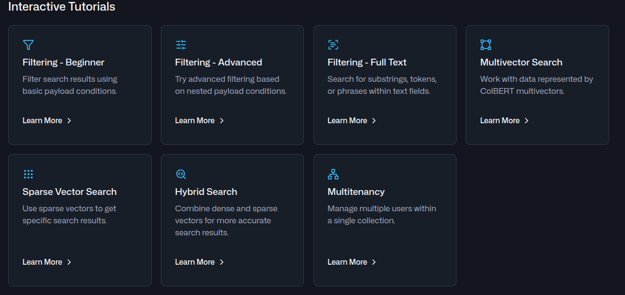Viewport: 625px width, 295px height.
Task: Click the sliders icon on Filtering - Advanced
Action: 181,45
